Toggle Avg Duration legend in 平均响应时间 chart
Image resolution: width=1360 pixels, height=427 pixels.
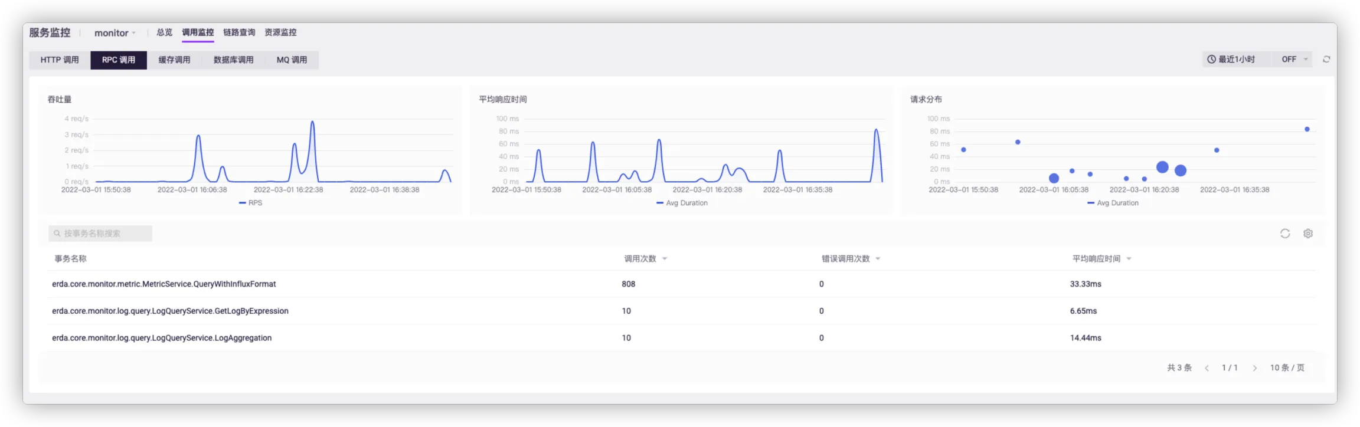tap(682, 203)
